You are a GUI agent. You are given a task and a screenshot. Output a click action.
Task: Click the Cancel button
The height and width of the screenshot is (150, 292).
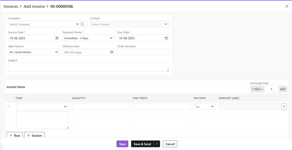(170, 144)
